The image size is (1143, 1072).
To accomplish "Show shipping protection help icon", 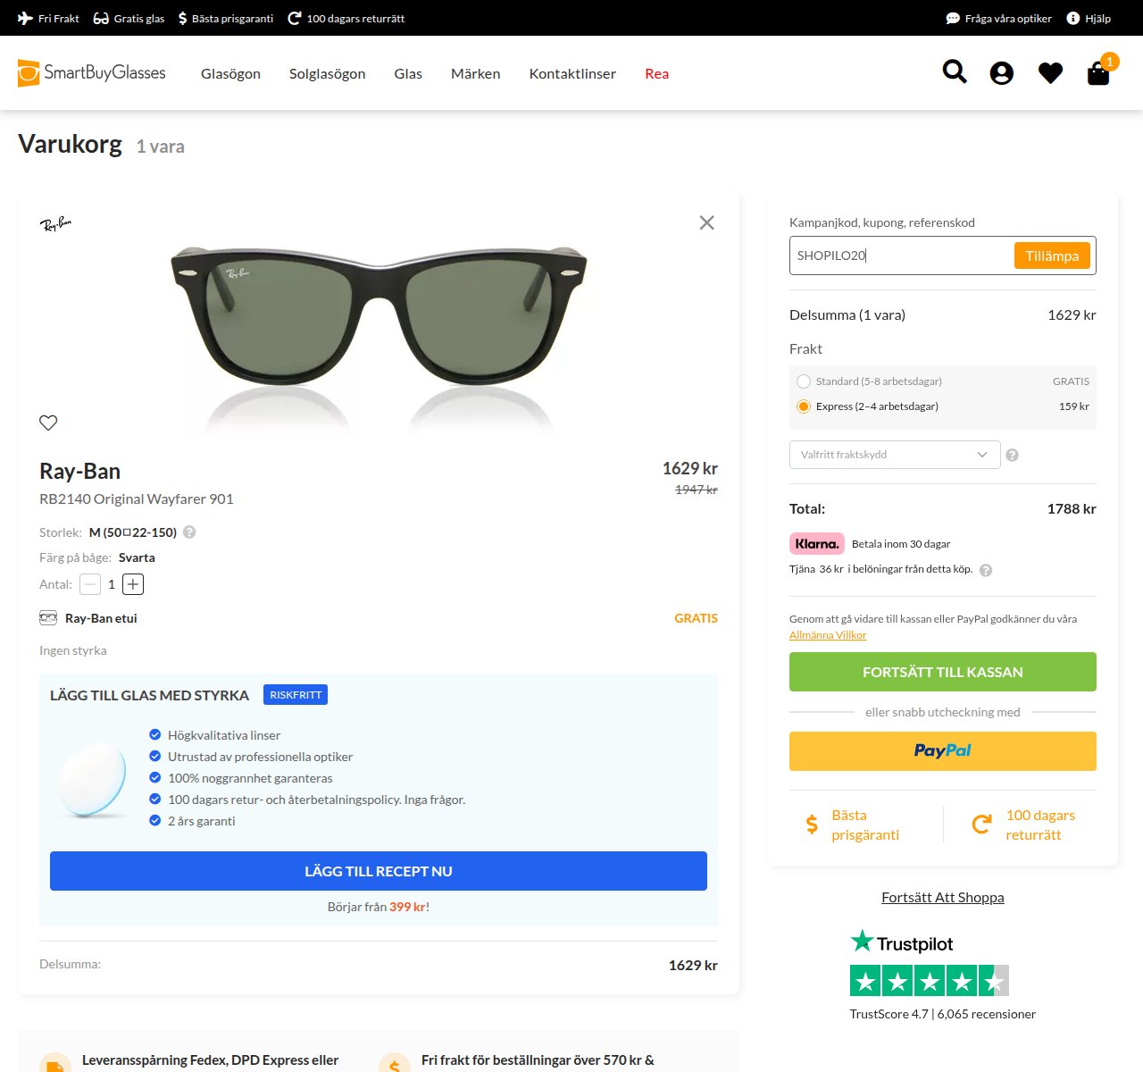I will 1012,455.
